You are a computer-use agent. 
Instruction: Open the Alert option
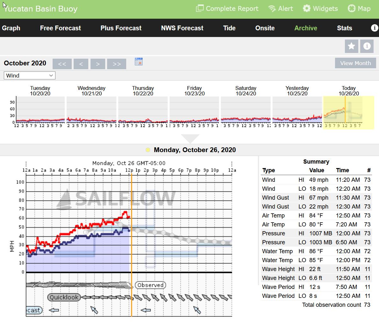click(x=281, y=9)
